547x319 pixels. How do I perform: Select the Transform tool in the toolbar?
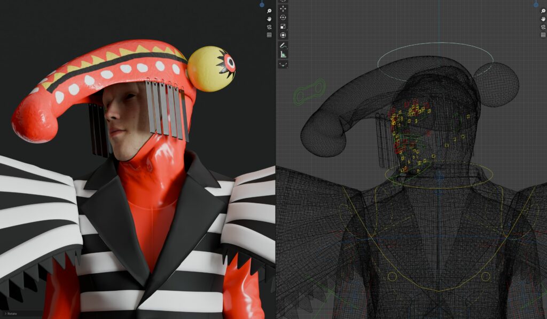tap(283, 35)
